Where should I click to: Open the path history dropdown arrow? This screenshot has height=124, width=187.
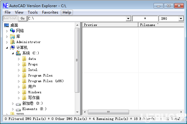(x=128, y=19)
